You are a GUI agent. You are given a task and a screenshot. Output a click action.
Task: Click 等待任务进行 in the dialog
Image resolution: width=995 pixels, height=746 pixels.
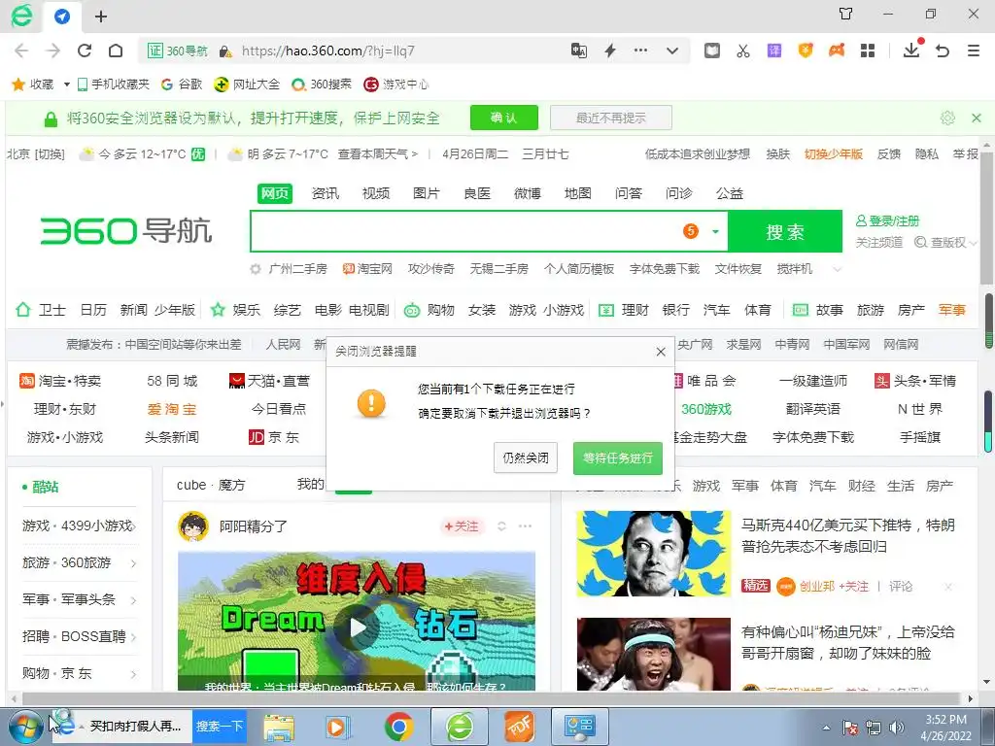[x=617, y=458]
